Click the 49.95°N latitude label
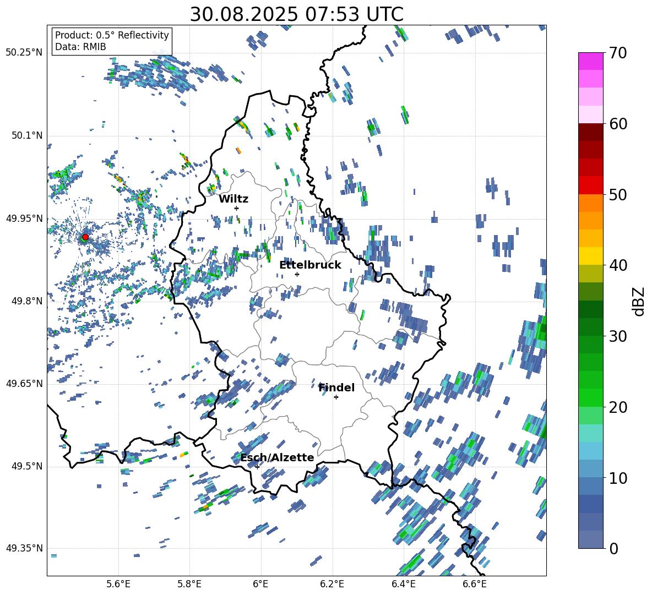 pos(25,219)
